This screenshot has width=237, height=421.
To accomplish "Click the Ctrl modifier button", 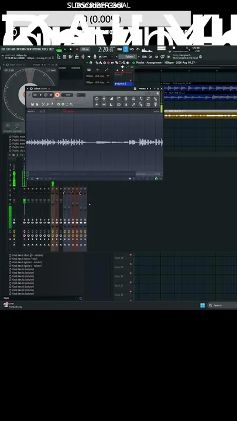I will [x=150, y=57].
